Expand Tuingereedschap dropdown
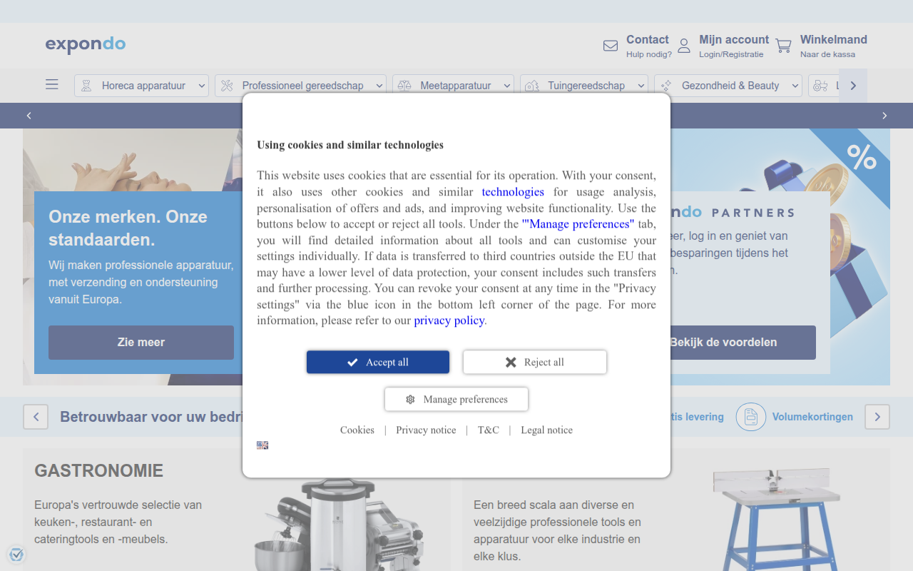Image resolution: width=913 pixels, height=571 pixels. click(x=641, y=86)
